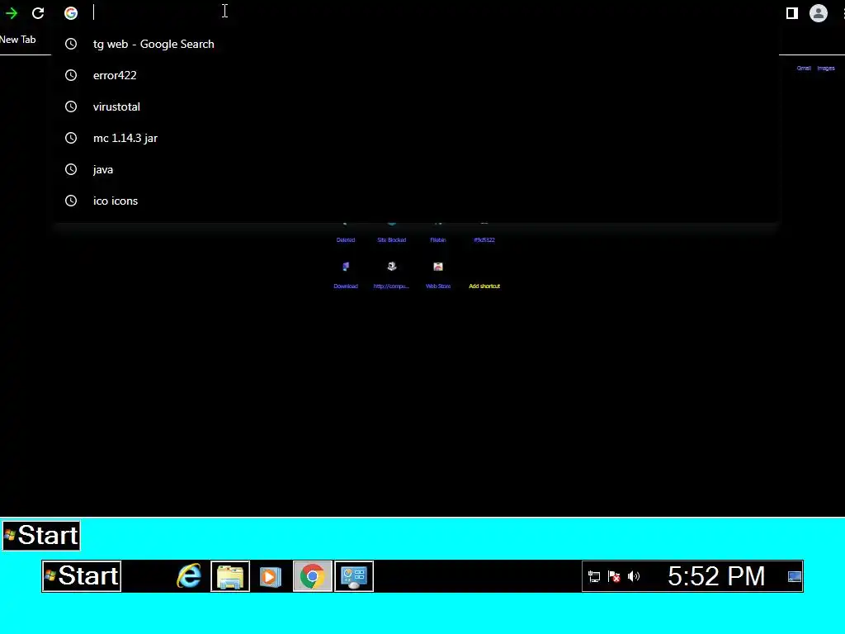
Task: Click the Chrome taskbar icon
Action: (x=313, y=576)
